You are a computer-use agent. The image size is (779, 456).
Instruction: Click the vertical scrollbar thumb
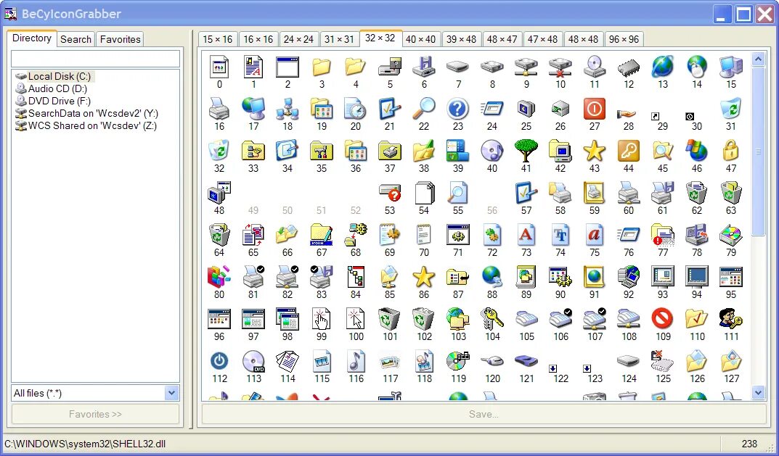point(758,152)
